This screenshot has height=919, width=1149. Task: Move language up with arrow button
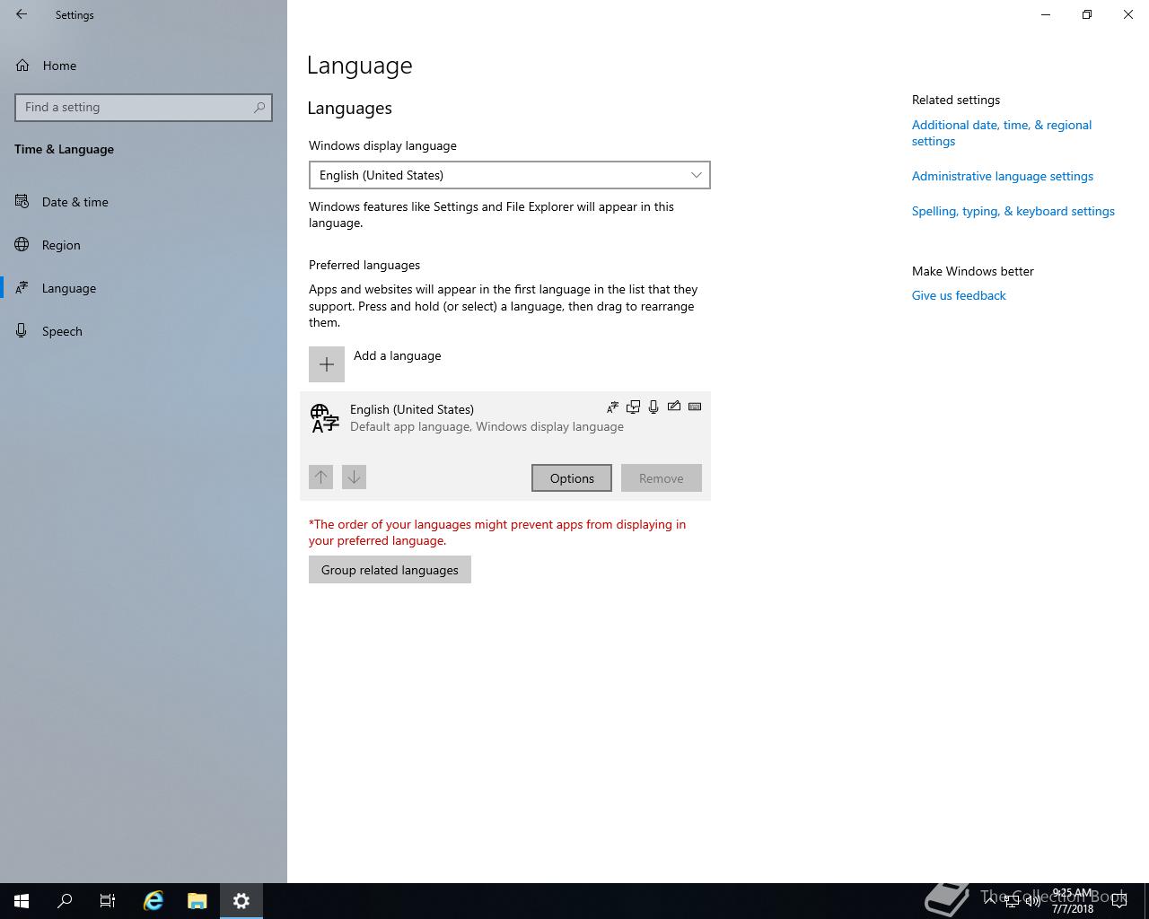pyautogui.click(x=320, y=477)
